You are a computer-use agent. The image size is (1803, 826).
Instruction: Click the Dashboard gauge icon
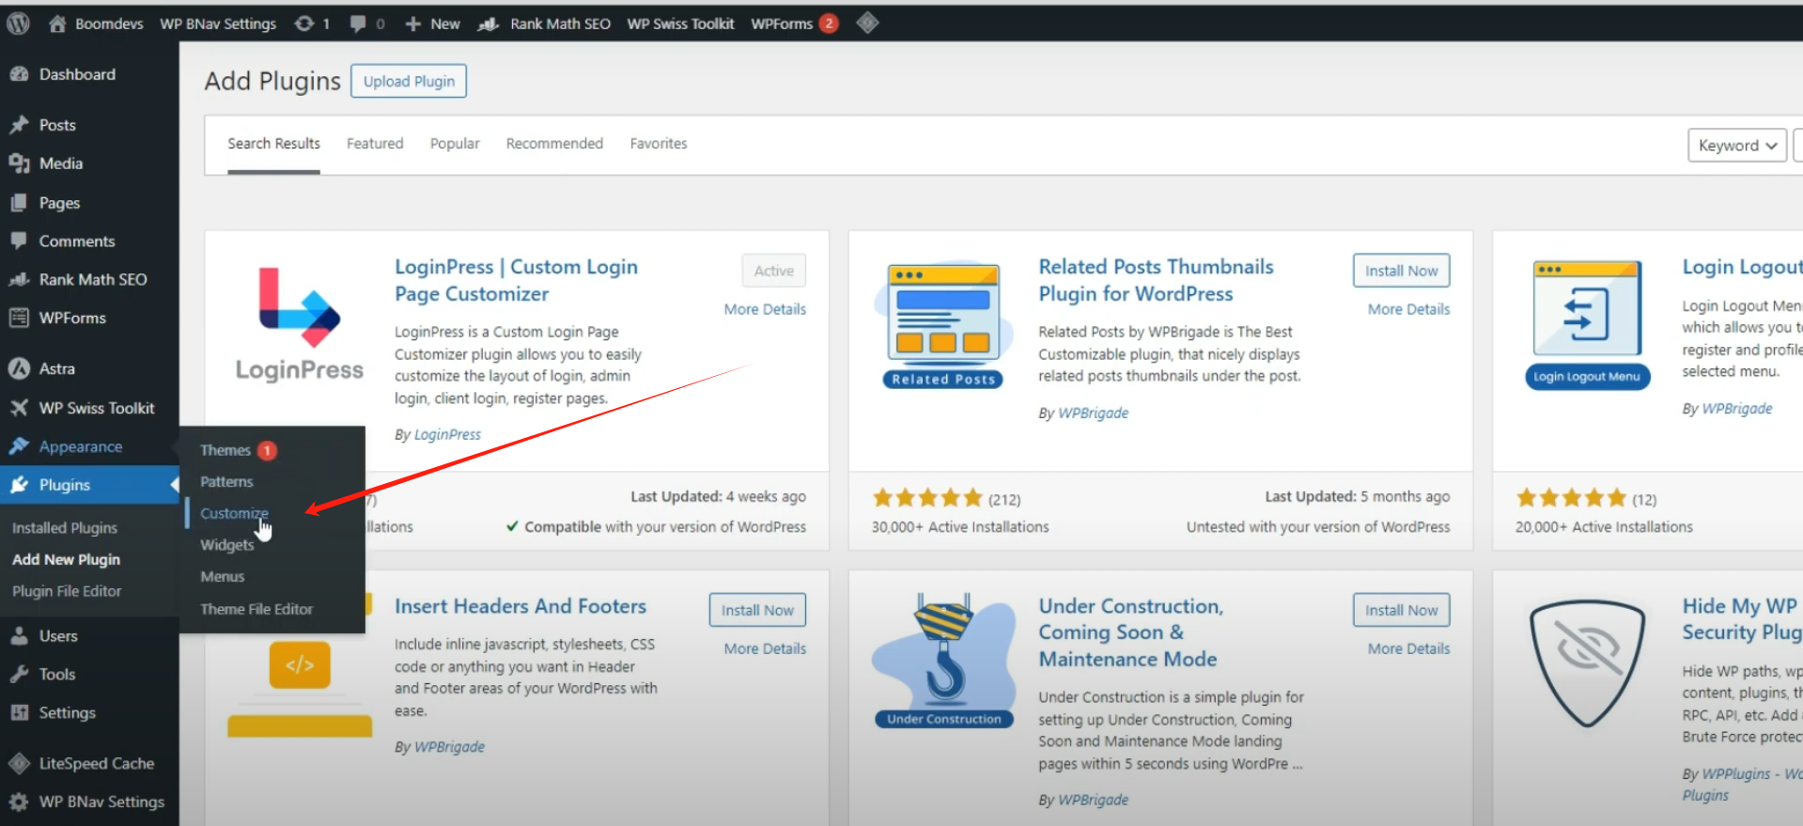click(x=19, y=74)
